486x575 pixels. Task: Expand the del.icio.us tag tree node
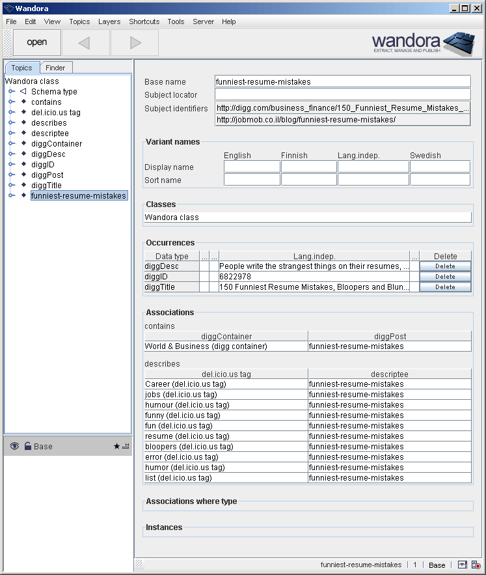(11, 113)
